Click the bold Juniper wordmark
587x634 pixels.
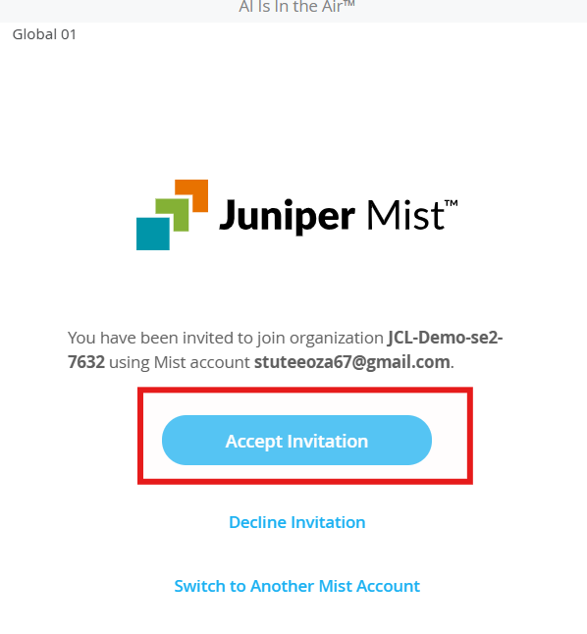coord(287,217)
